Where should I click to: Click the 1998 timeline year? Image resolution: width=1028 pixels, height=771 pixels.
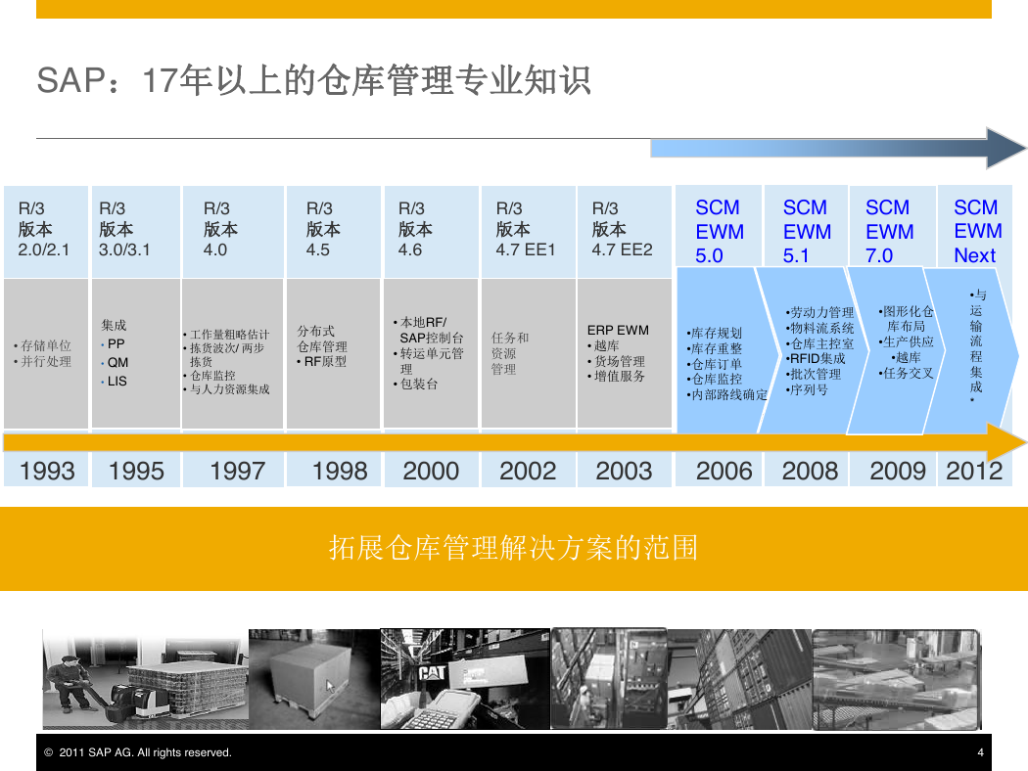pyautogui.click(x=339, y=471)
